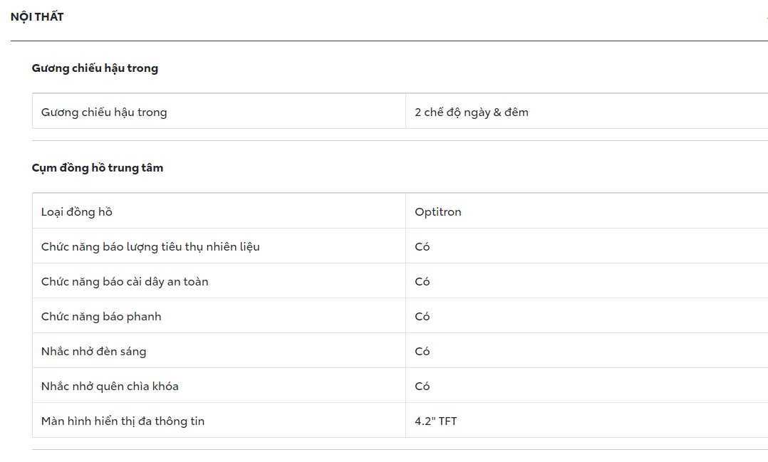The width and height of the screenshot is (768, 462).
Task: Click Có value for light reminder row
Action: 422,352
